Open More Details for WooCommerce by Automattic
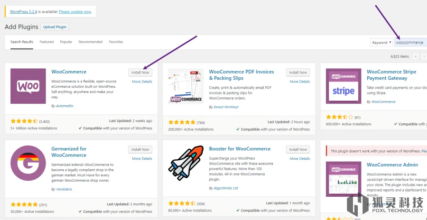Screen dimensions: 427x220 [142, 82]
